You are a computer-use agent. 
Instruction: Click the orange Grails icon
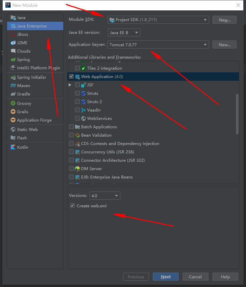click(x=13, y=112)
